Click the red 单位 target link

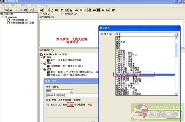pyautogui.click(x=90, y=105)
